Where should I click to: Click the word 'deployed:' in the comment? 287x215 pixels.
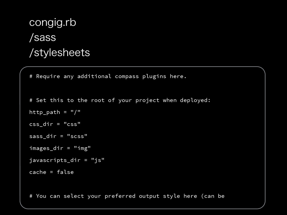[x=195, y=101]
